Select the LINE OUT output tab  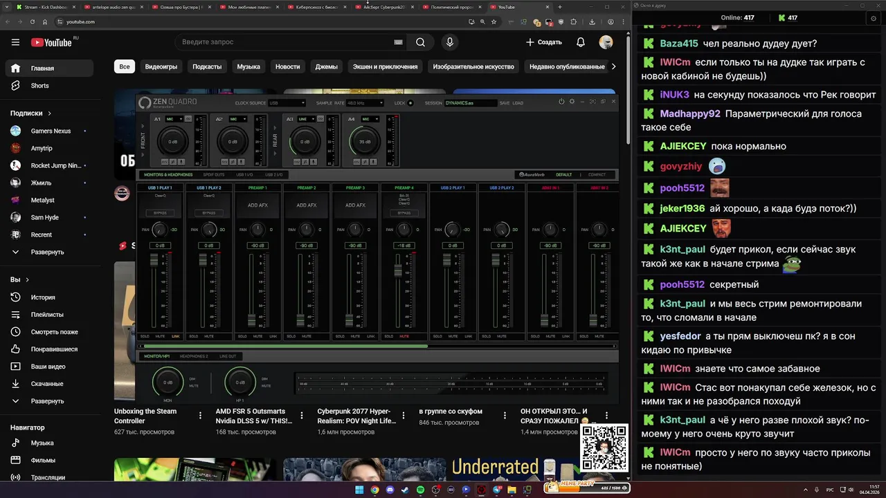point(228,356)
